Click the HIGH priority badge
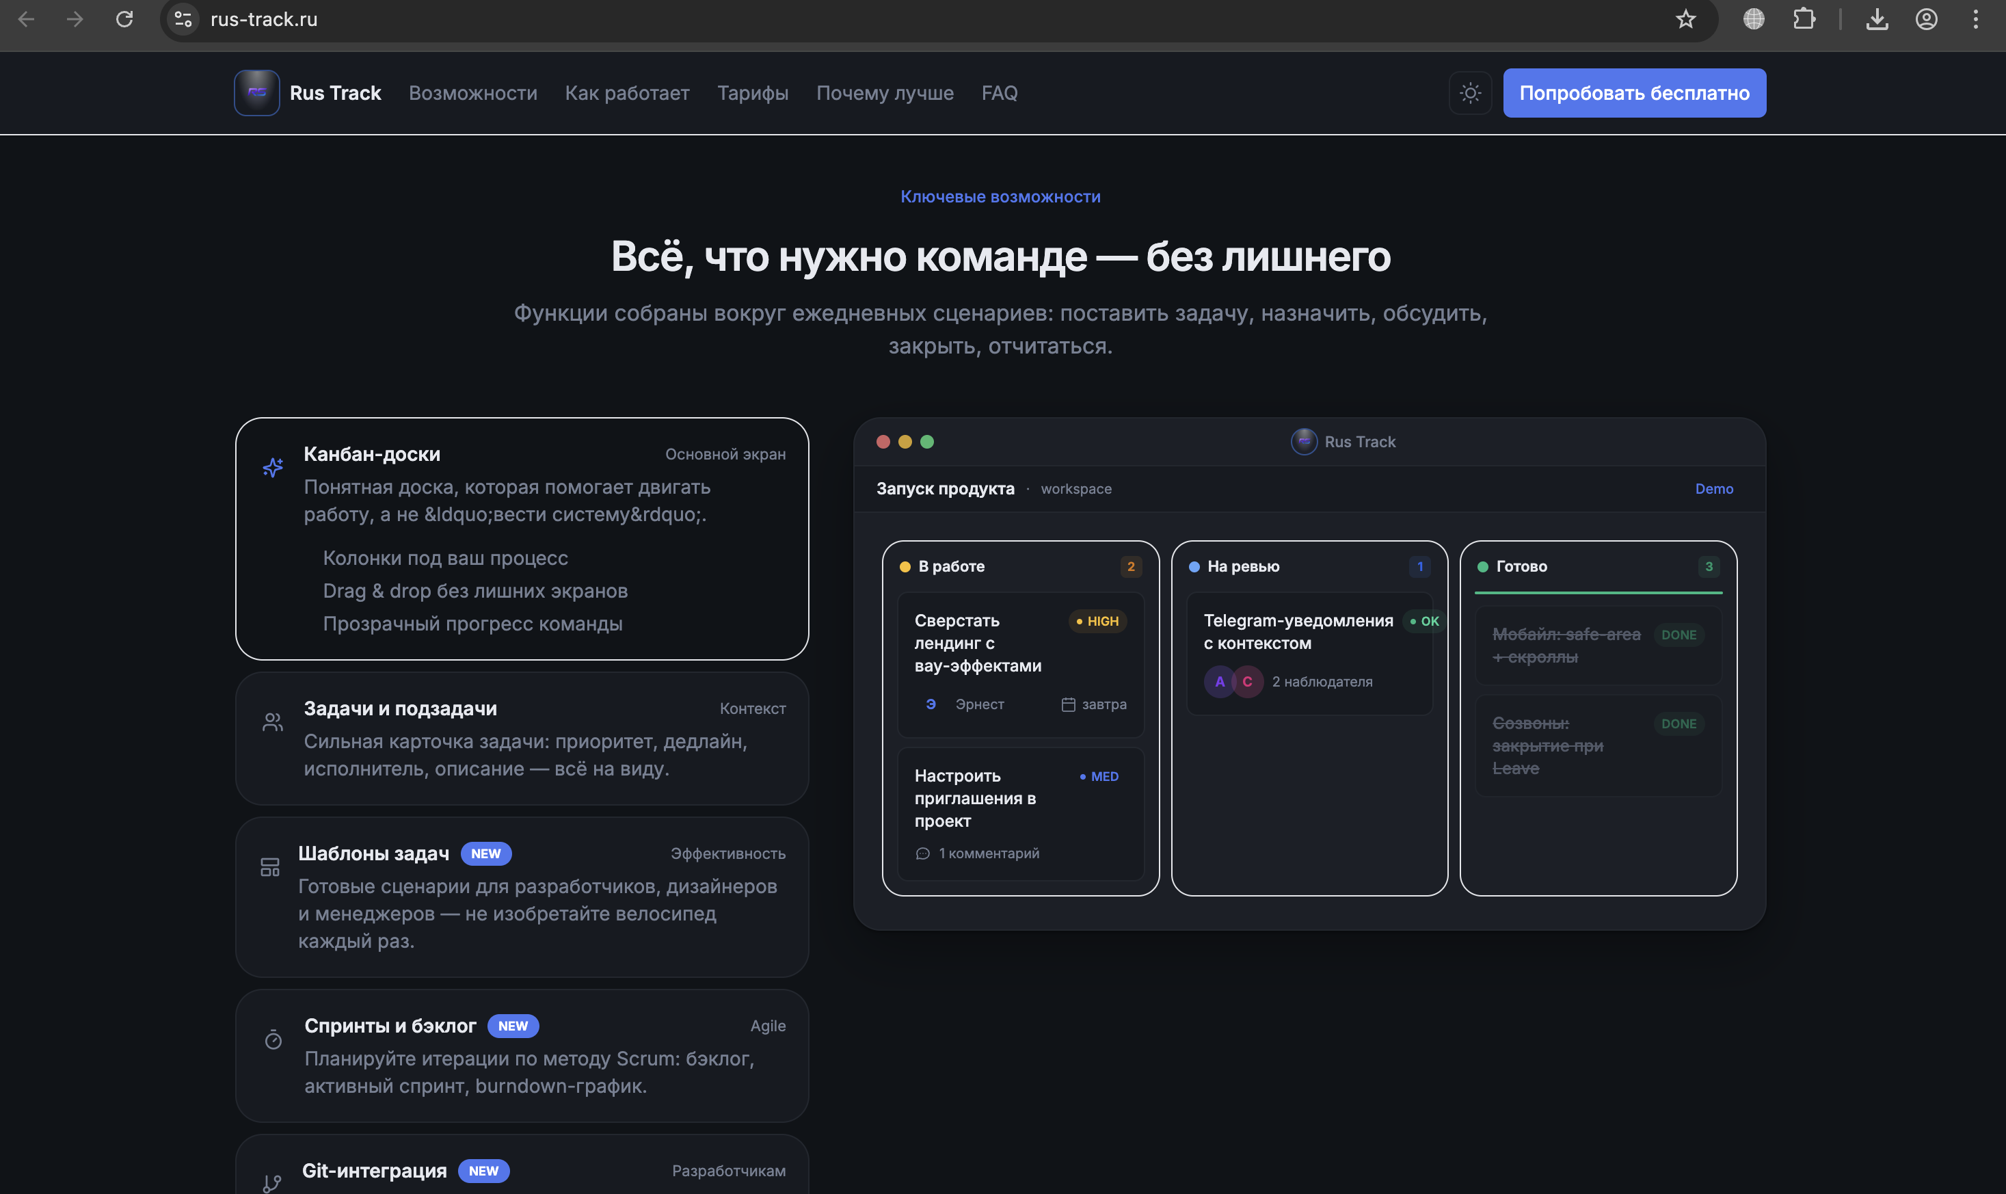This screenshot has height=1194, width=2006. (x=1097, y=621)
